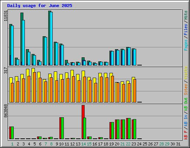The image size is (190, 148).
Task: Click the cyan Pages bar for day 3
Action: (23, 43)
